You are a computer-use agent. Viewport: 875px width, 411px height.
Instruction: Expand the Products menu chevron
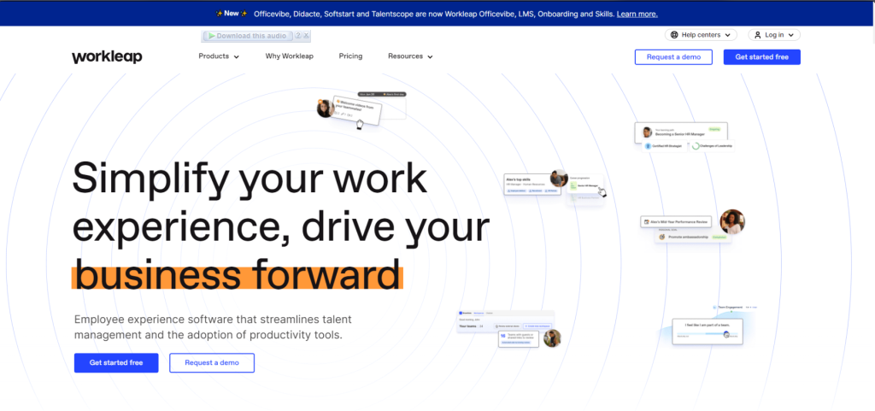[x=237, y=57]
